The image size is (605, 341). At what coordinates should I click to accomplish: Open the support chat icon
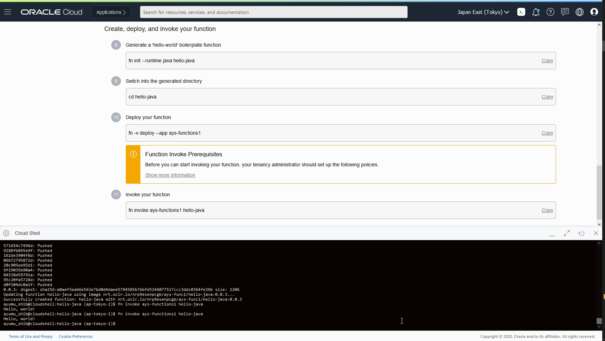click(x=565, y=12)
